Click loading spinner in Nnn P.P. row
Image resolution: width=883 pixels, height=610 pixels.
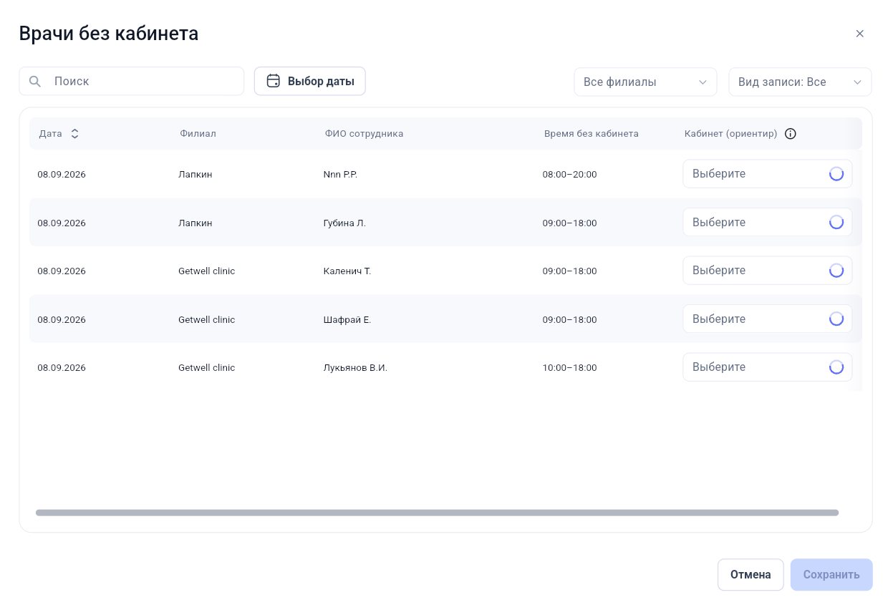coord(836,174)
